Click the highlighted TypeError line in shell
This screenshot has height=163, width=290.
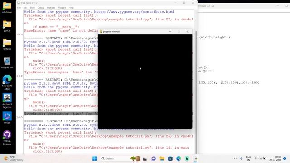(x=61, y=114)
